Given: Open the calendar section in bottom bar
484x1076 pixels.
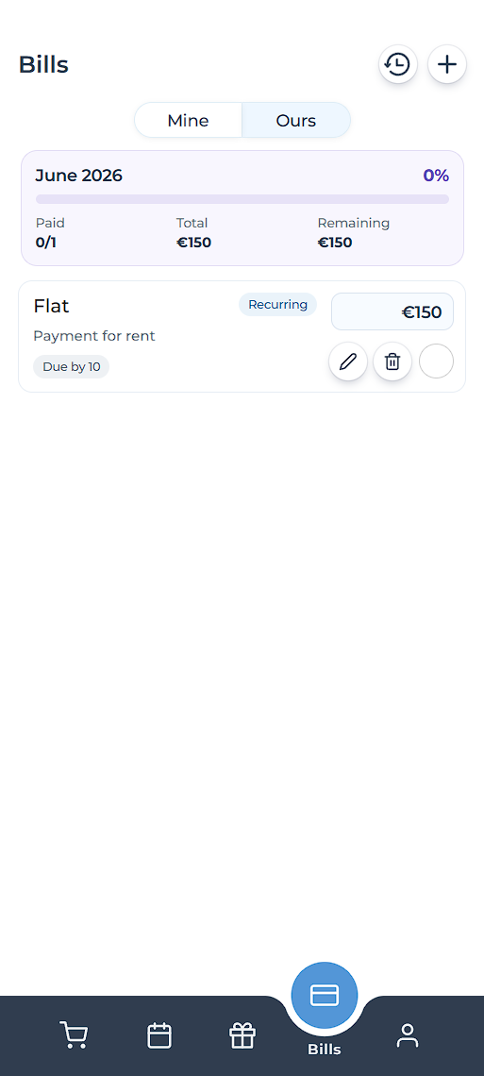Looking at the screenshot, I should (x=159, y=1035).
